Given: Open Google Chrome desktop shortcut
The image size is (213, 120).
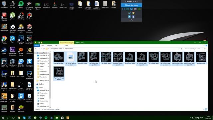Looking at the screenshot, I should (x=4, y=40).
